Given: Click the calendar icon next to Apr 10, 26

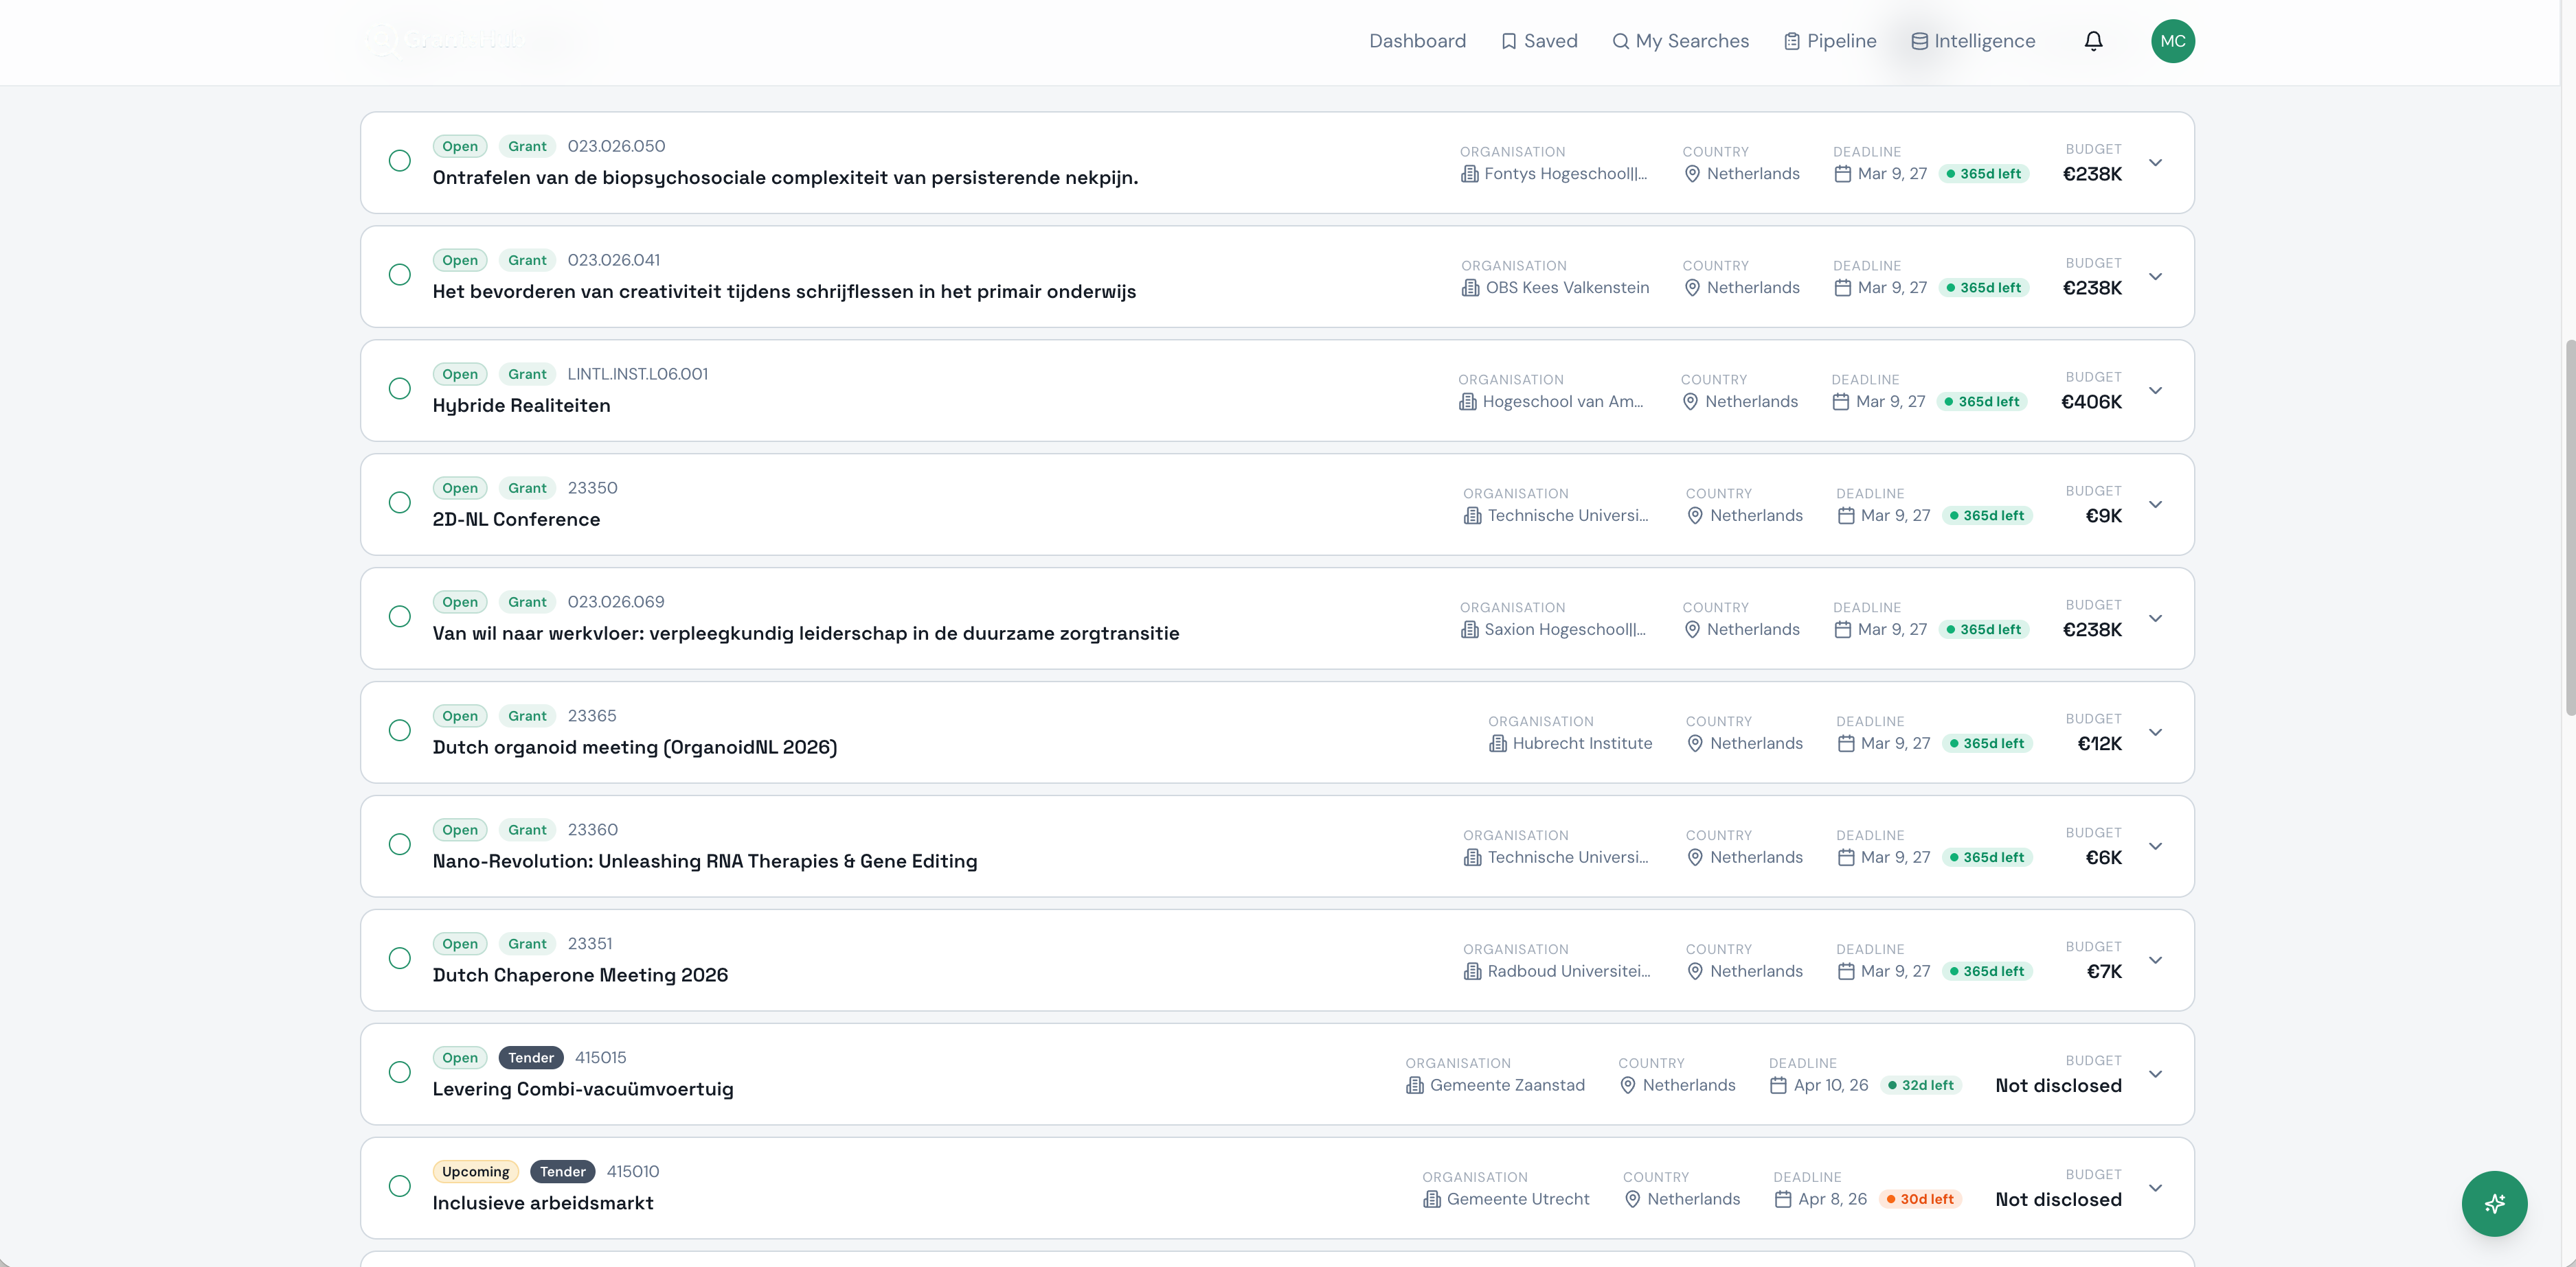Looking at the screenshot, I should pyautogui.click(x=1777, y=1085).
